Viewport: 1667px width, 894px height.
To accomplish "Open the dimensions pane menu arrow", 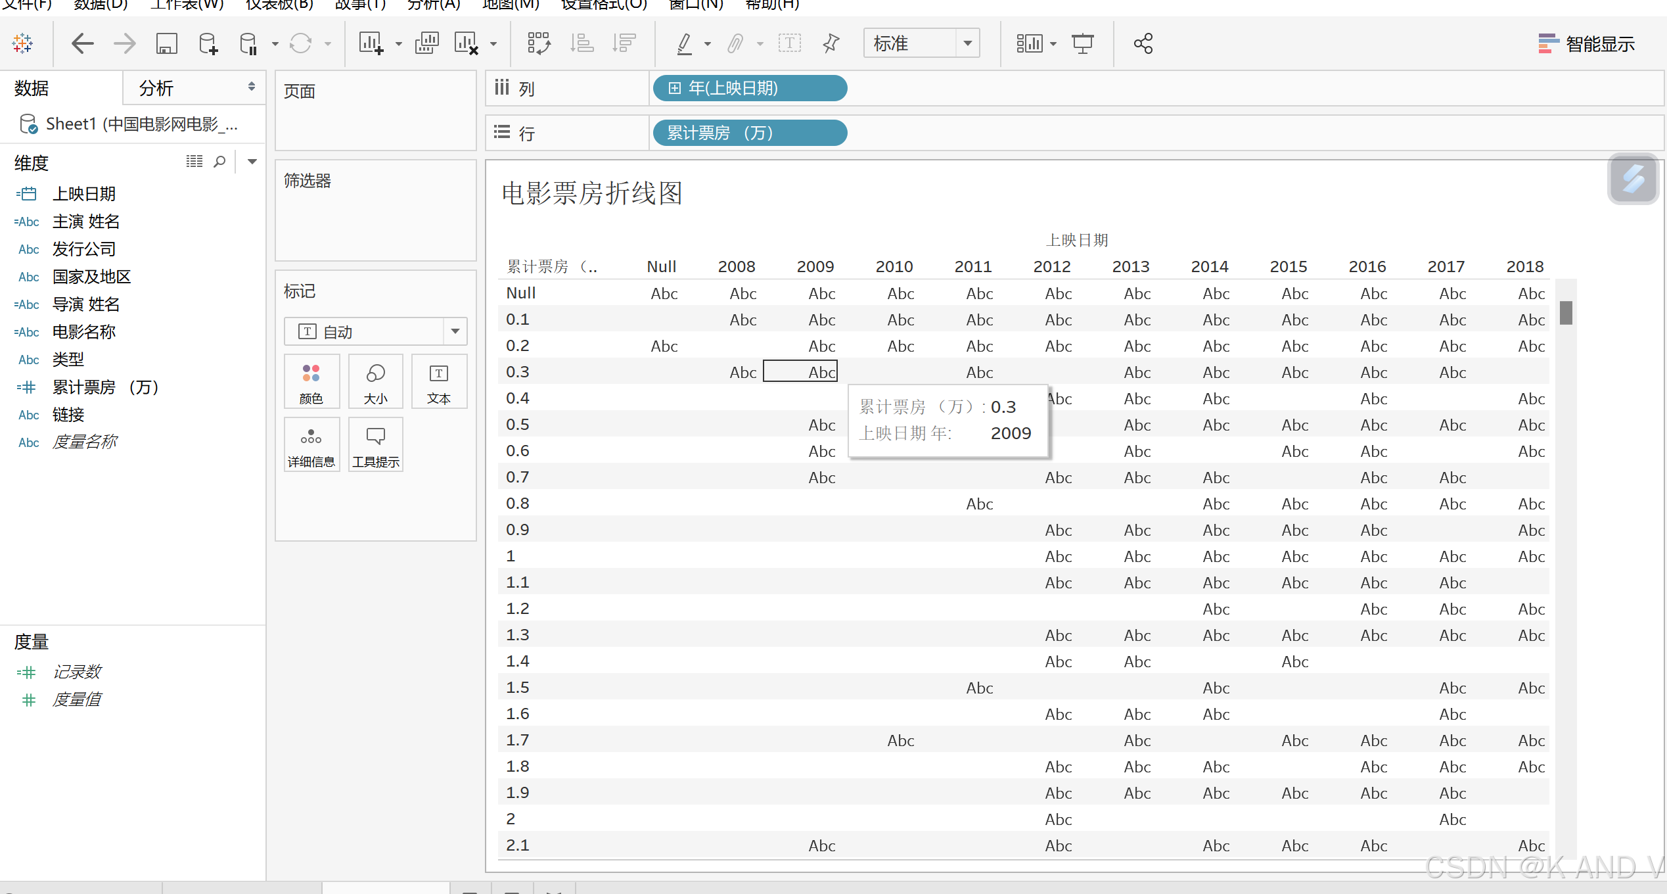I will [252, 162].
